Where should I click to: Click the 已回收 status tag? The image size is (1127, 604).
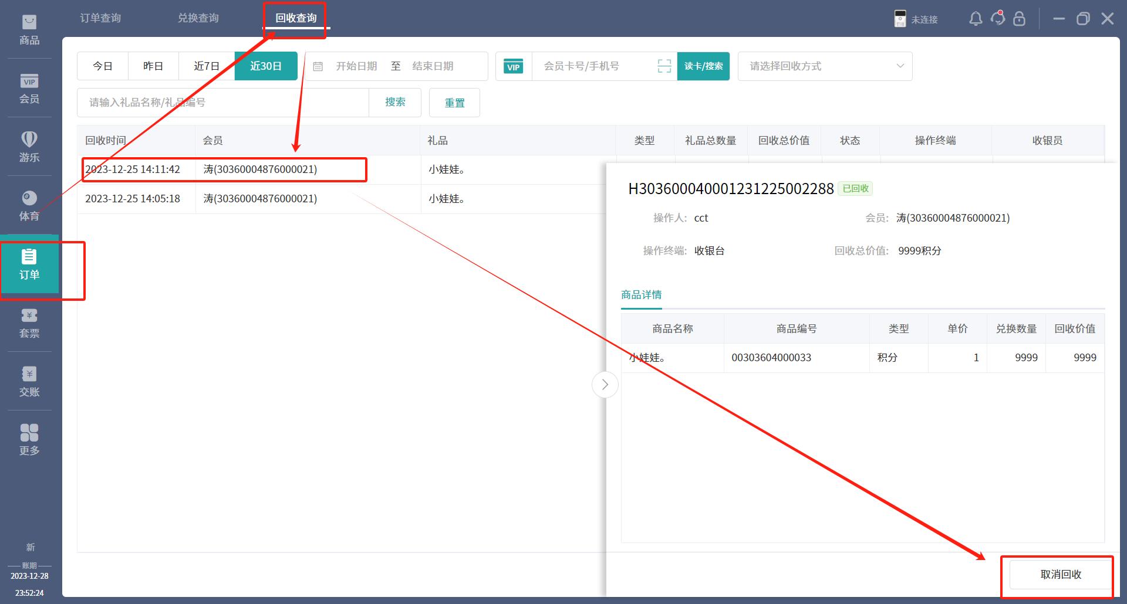point(855,189)
